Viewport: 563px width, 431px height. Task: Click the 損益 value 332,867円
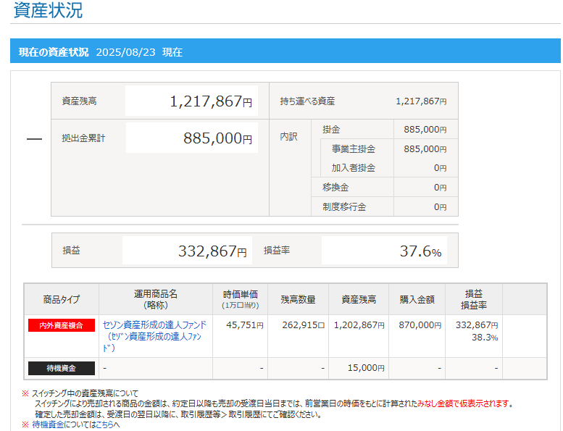(x=212, y=251)
